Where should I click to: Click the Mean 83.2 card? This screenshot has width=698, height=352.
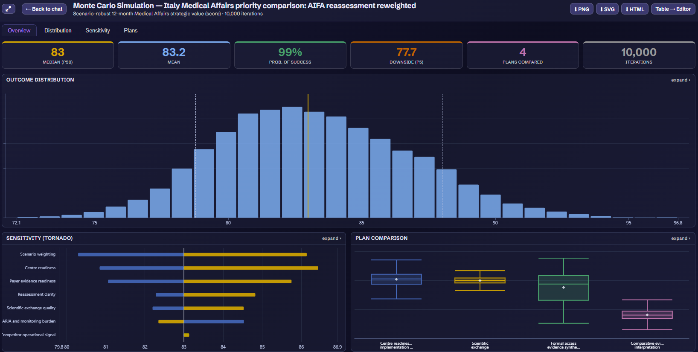coord(174,55)
